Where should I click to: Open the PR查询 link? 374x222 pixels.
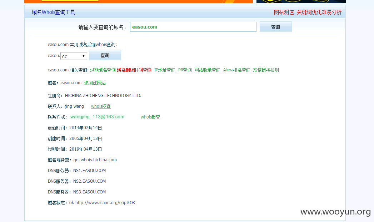pyautogui.click(x=185, y=70)
